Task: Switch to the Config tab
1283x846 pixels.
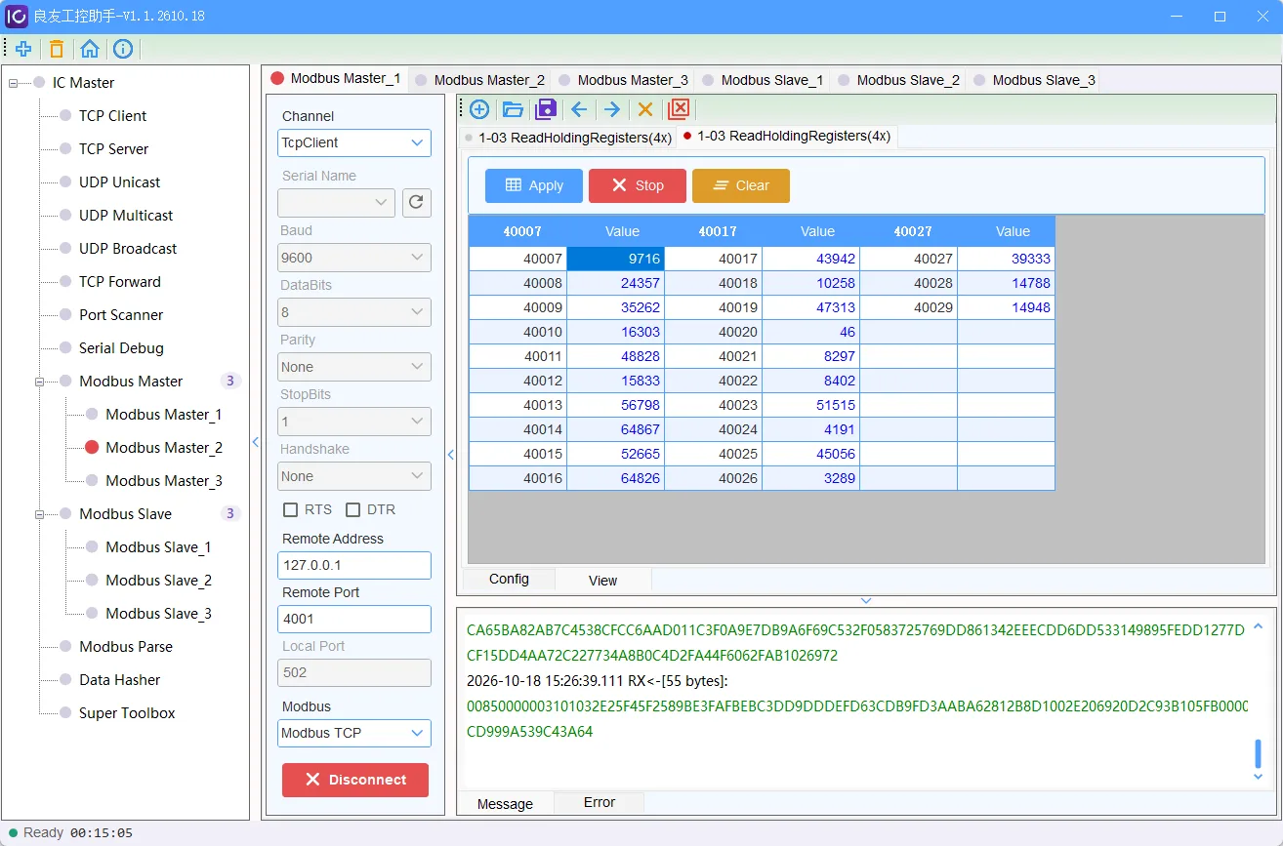Action: (x=509, y=579)
